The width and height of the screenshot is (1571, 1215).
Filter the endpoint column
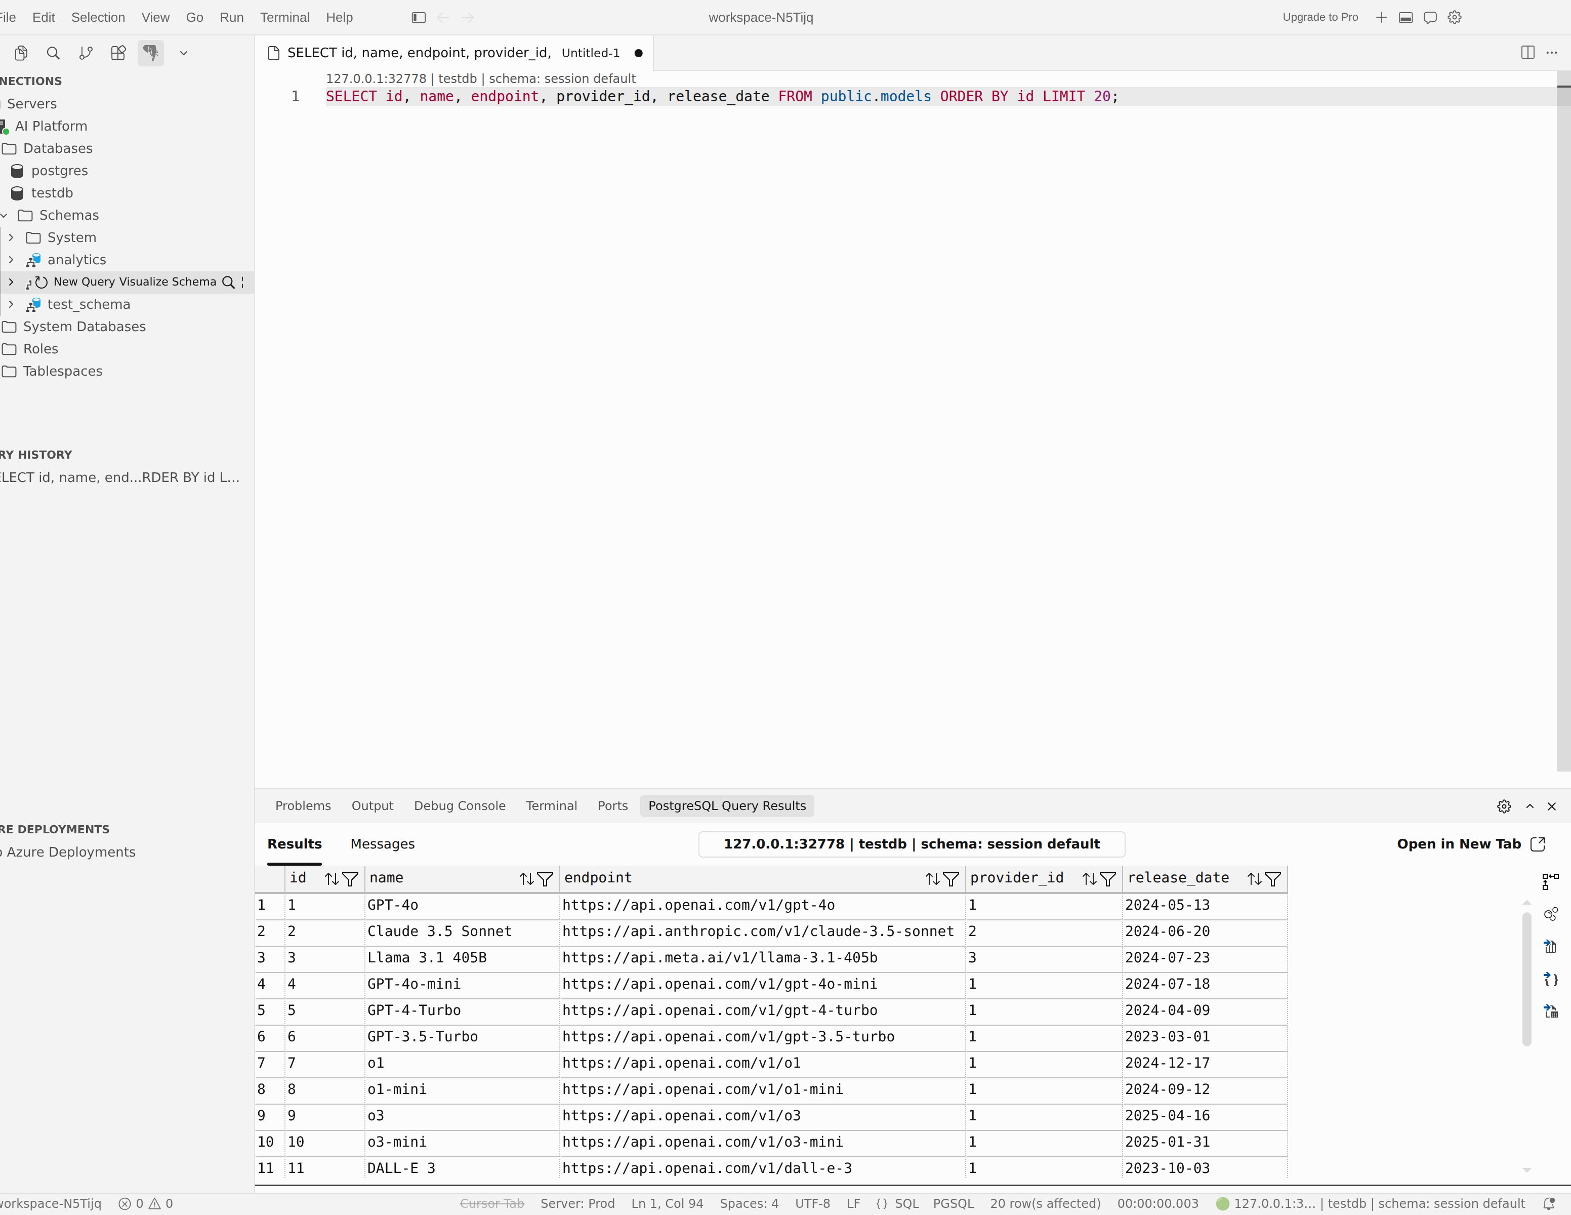(x=951, y=878)
